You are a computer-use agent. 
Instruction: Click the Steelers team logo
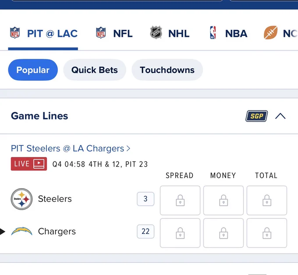(x=21, y=199)
